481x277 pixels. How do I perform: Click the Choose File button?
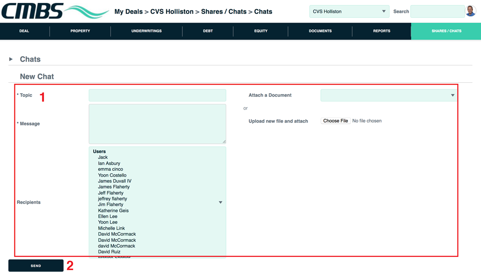point(336,121)
